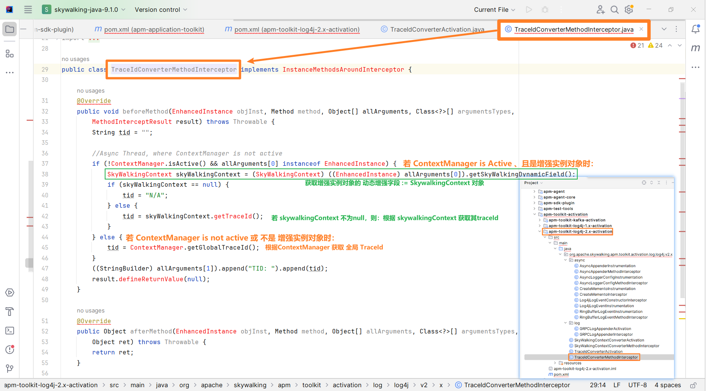Open IDE settings gear menu
The width and height of the screenshot is (706, 391).
click(x=629, y=10)
